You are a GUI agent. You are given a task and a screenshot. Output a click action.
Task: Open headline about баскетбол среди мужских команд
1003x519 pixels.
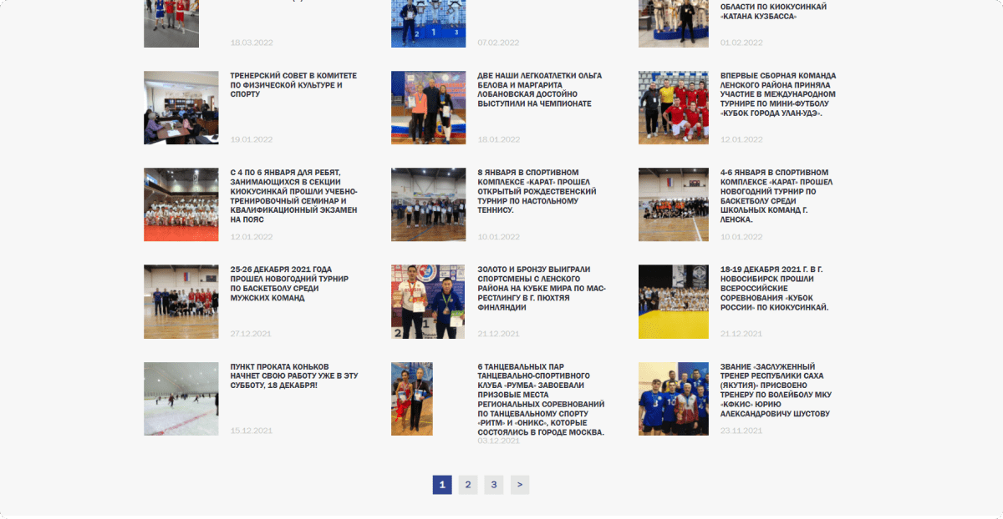click(x=289, y=284)
